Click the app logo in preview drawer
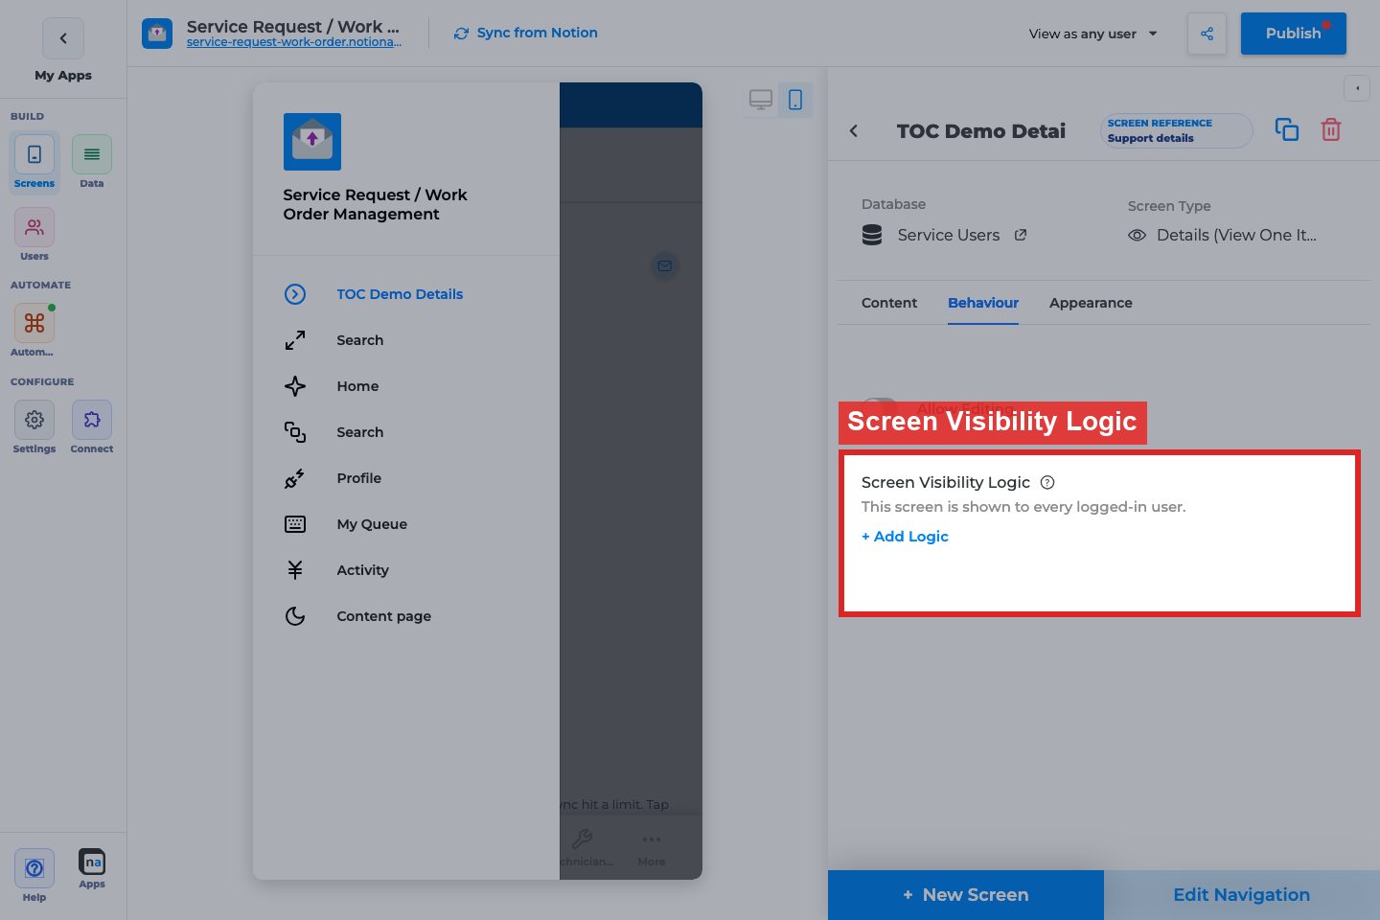 coord(312,142)
